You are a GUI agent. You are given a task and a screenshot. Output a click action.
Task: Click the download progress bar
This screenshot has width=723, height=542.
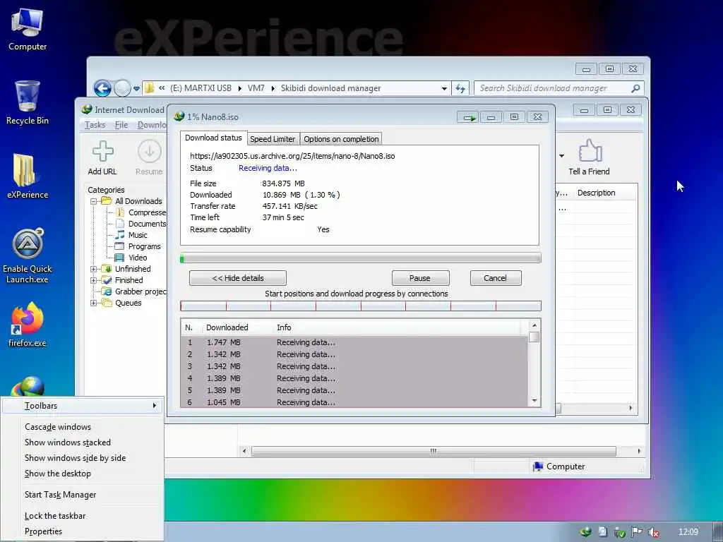point(361,258)
